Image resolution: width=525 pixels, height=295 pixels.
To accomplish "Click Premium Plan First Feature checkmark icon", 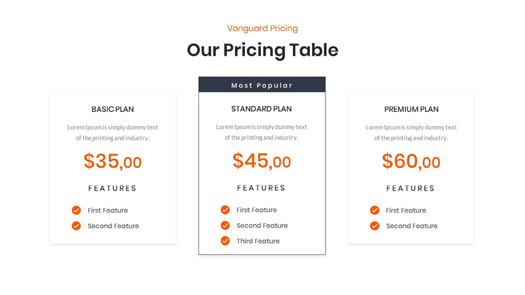I will 374,210.
